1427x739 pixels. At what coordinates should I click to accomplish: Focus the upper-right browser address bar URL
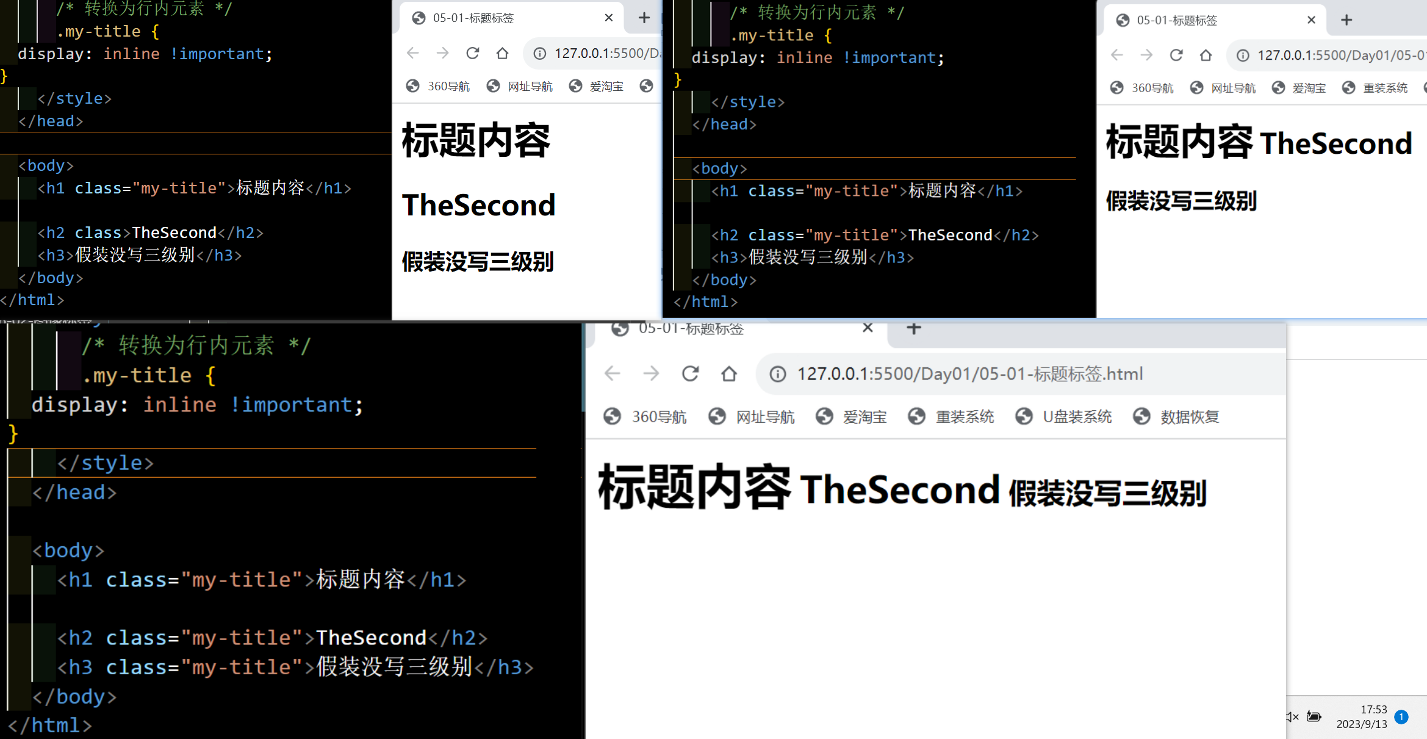(x=1342, y=56)
